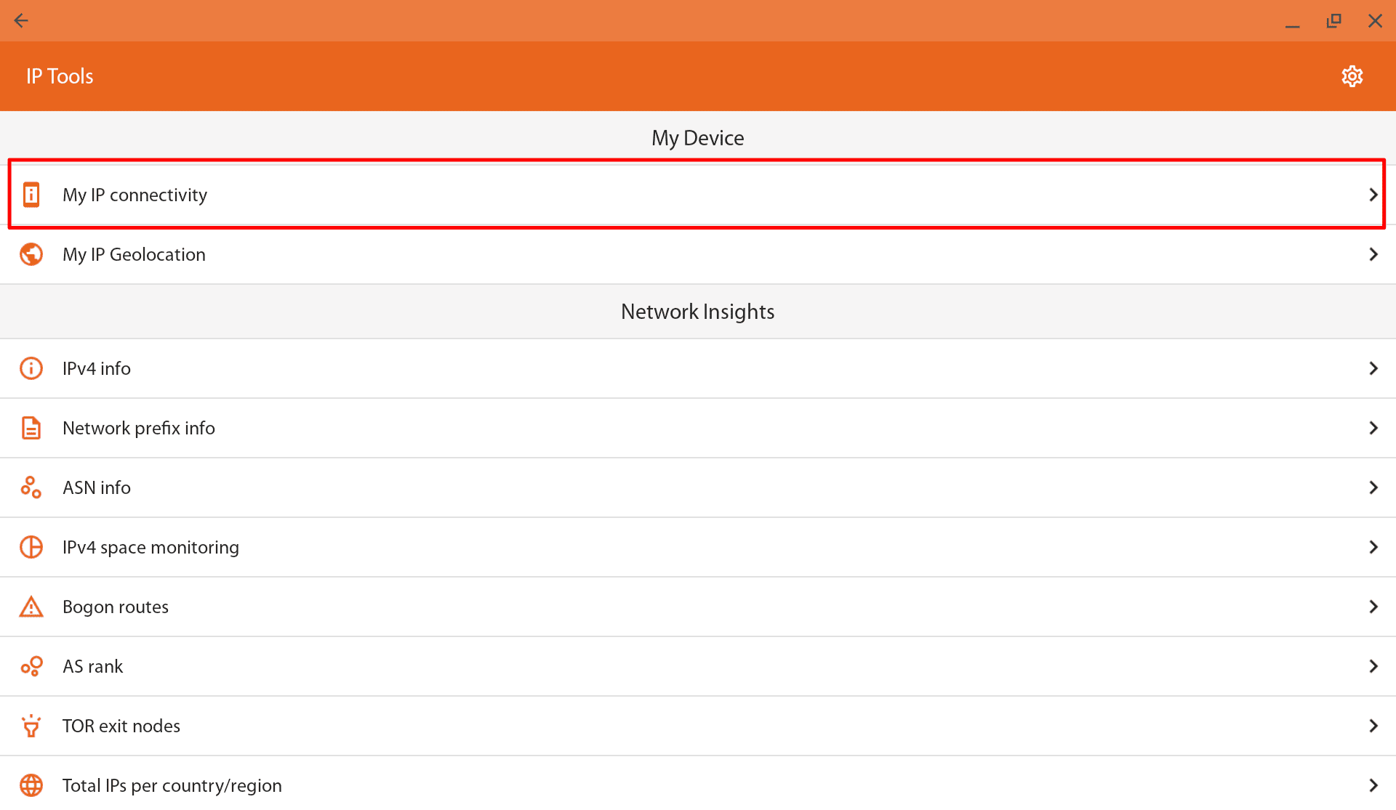
Task: Select the My IP connectivity device icon
Action: 31,194
